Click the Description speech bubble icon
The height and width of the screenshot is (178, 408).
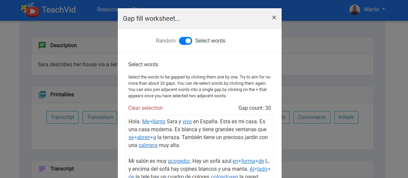point(42,45)
